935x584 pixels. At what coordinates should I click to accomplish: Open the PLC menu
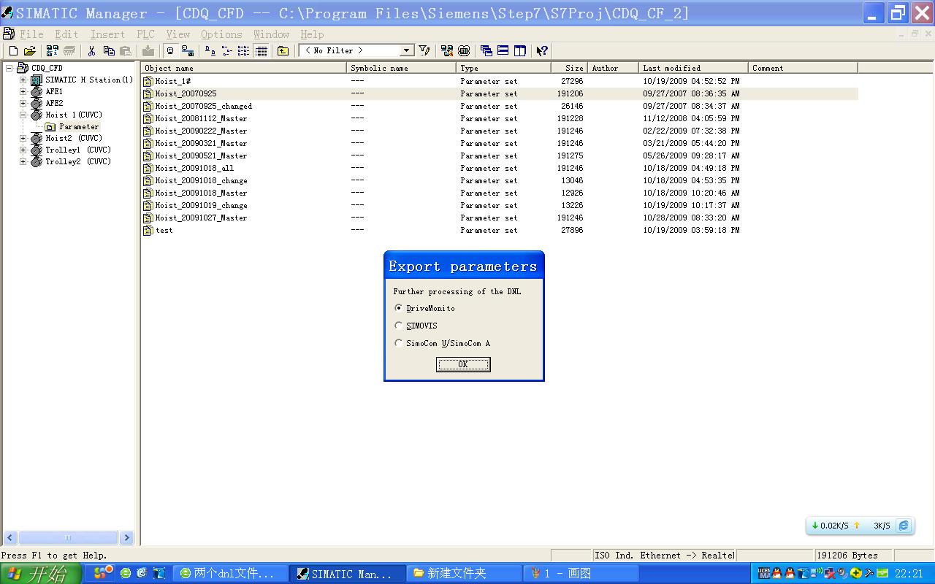145,34
